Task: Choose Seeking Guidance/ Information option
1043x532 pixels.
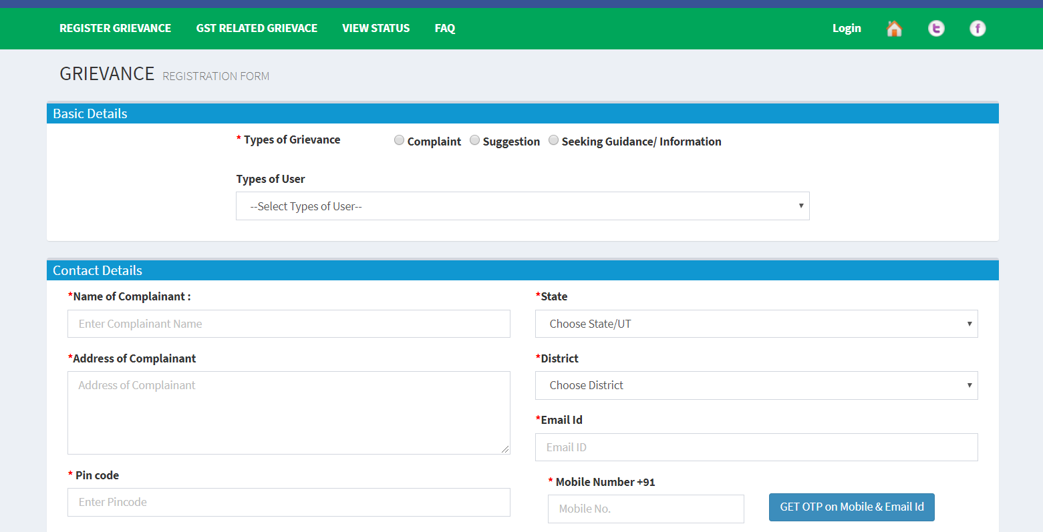Action: tap(553, 140)
